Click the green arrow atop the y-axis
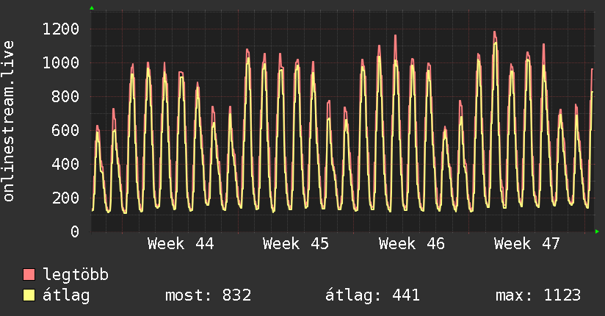Viewport: 605px width, 316px height. click(92, 8)
